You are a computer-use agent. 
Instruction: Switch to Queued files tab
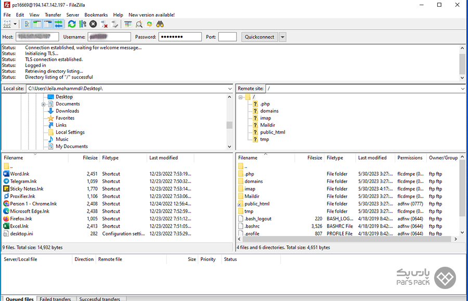point(20,298)
